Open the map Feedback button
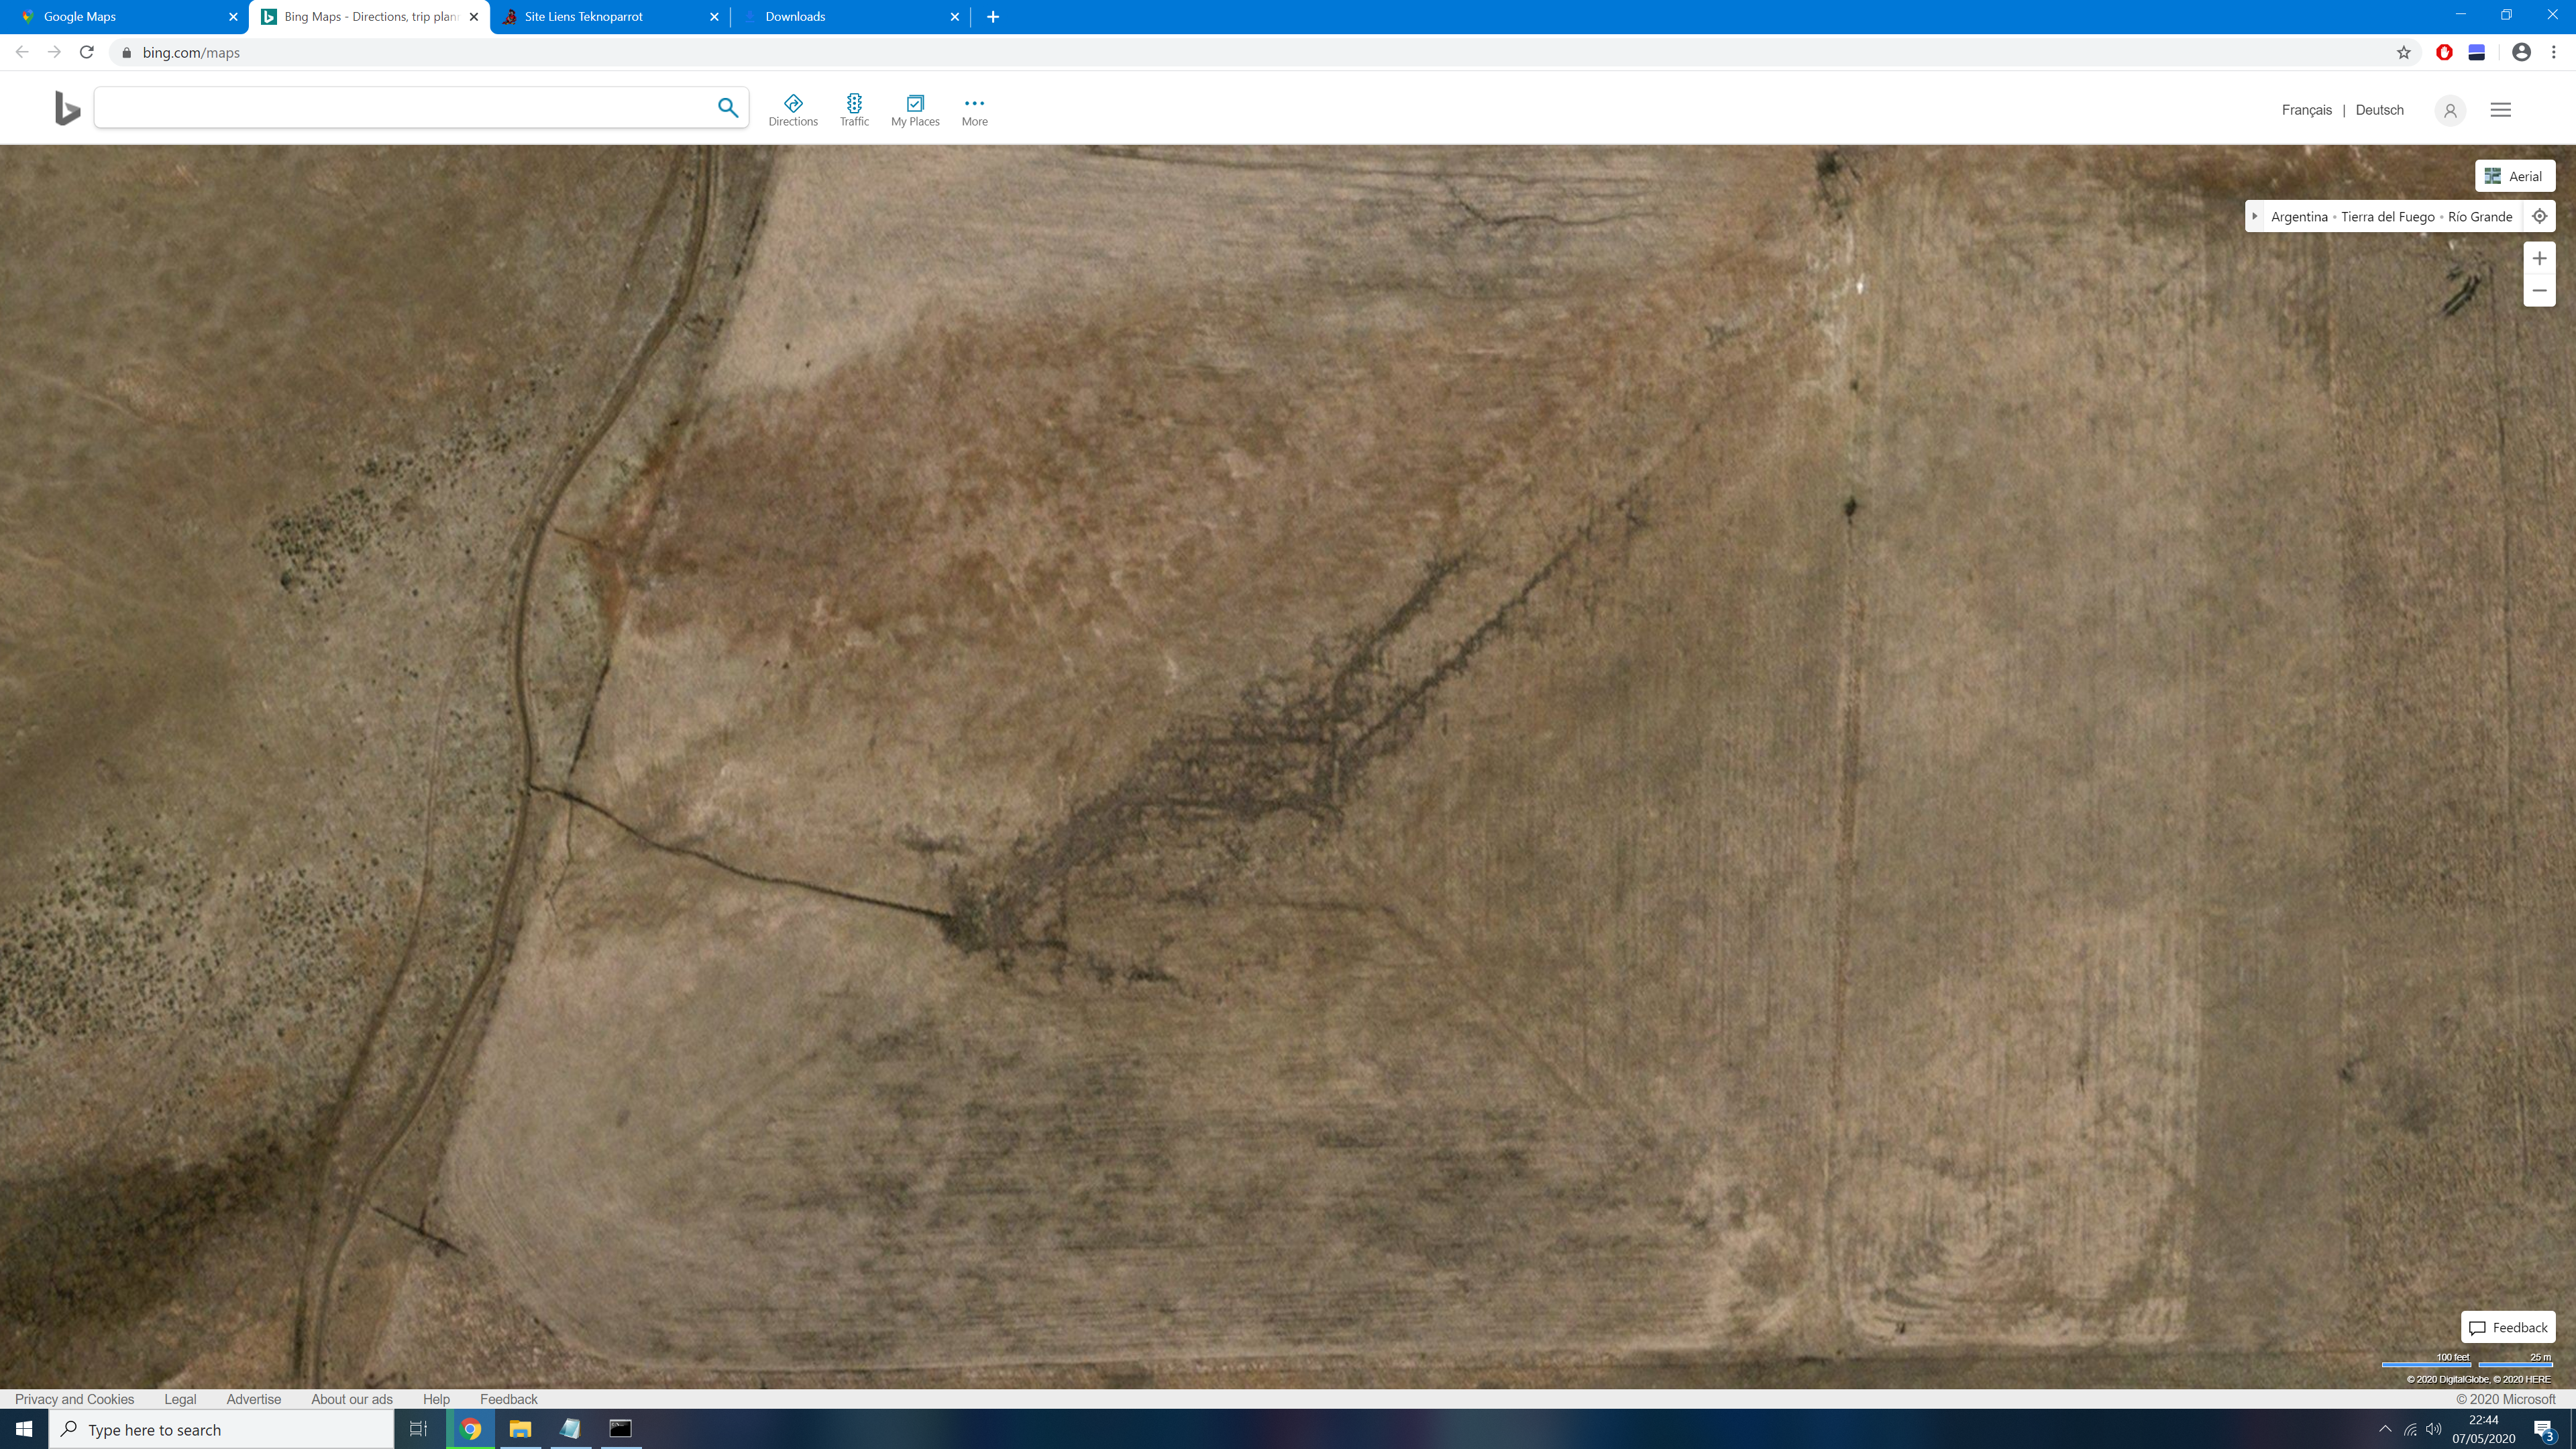This screenshot has width=2576, height=1449. [2508, 1327]
